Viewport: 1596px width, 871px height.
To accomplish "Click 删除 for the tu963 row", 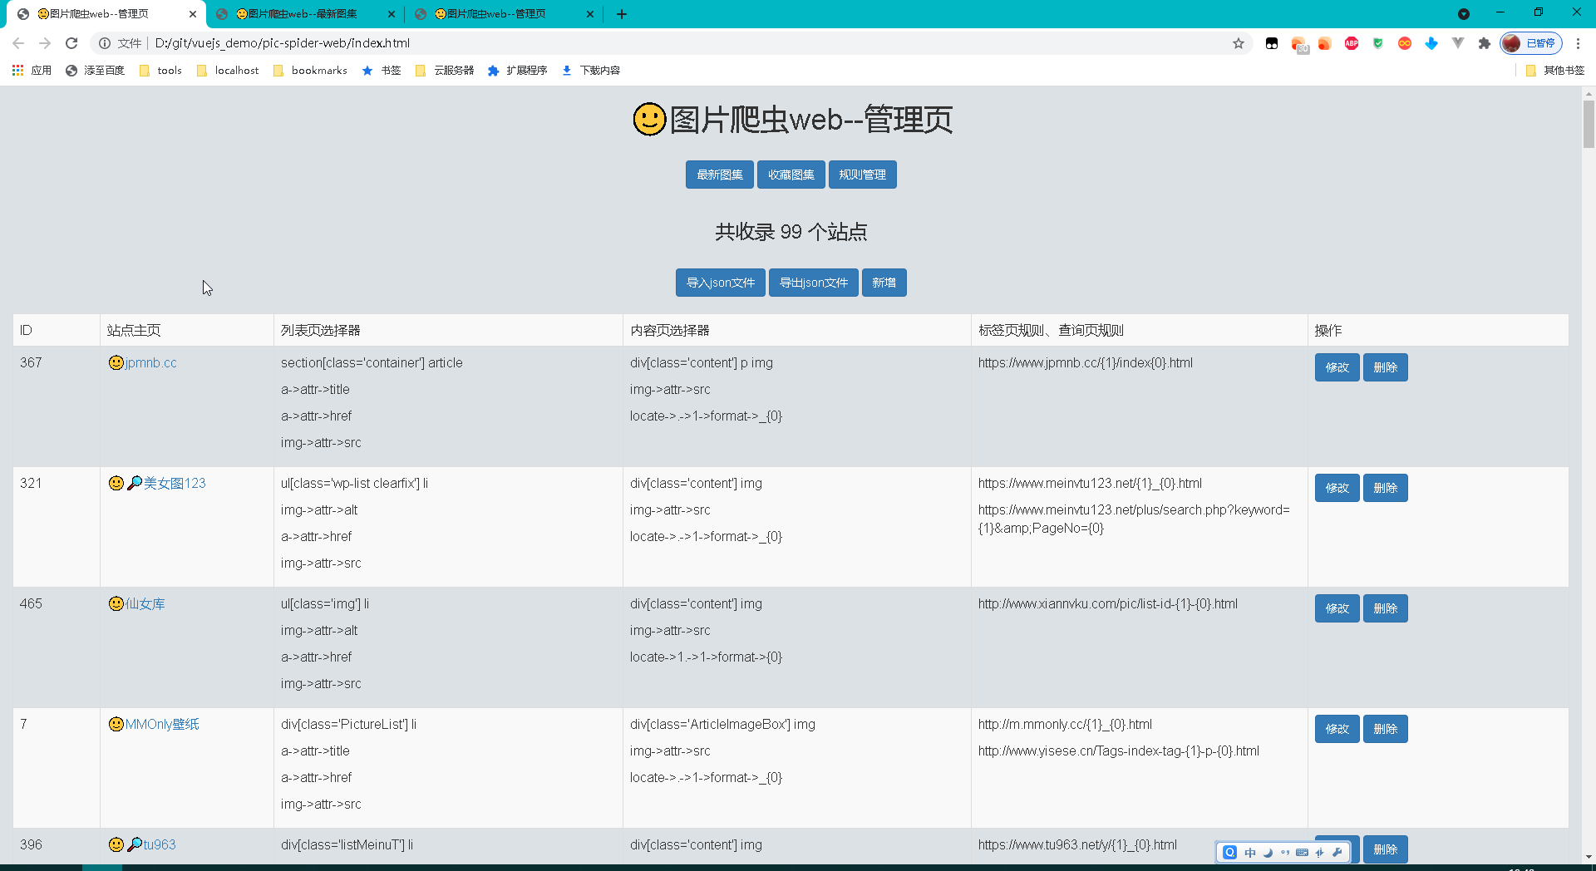I will 1386,849.
